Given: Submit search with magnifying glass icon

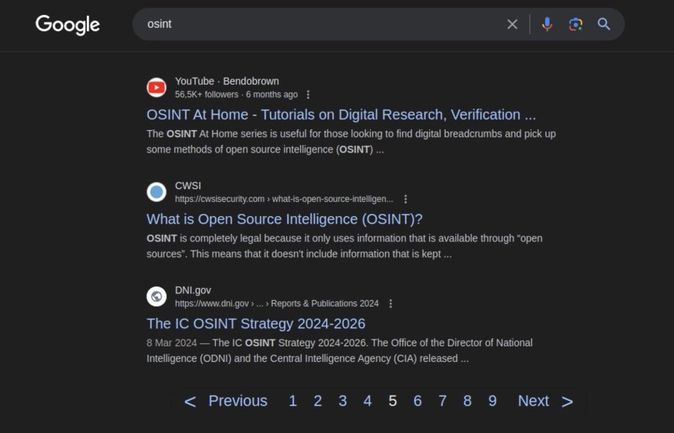Looking at the screenshot, I should [x=604, y=24].
